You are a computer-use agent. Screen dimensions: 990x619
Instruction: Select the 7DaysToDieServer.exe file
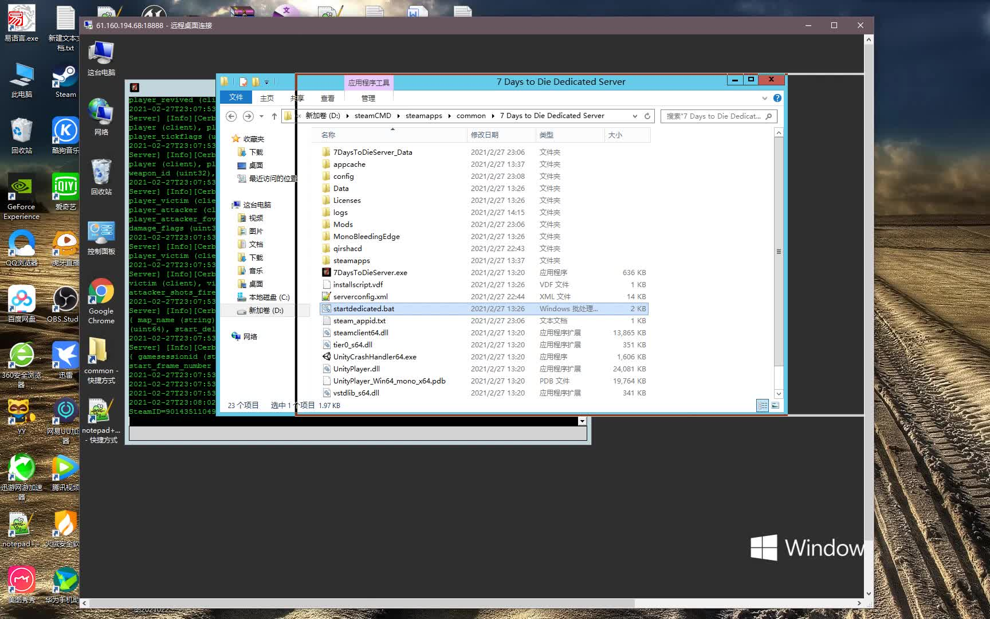tap(370, 272)
